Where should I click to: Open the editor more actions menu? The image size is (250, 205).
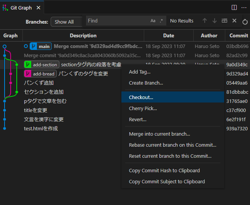click(244, 8)
